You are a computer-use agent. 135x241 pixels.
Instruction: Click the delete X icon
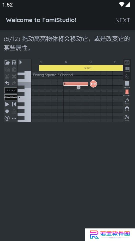[14, 76]
